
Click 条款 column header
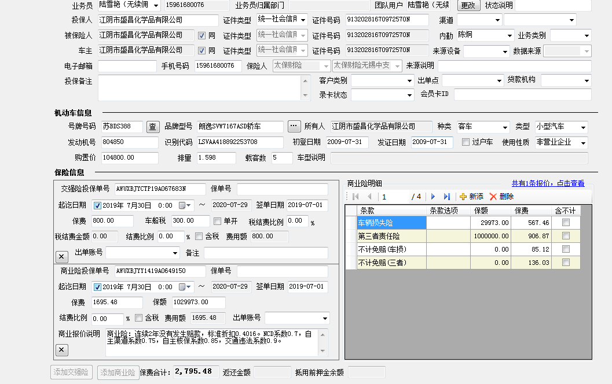(391, 211)
